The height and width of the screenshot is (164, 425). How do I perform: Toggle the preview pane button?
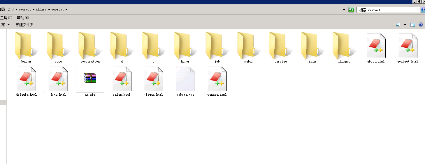(412, 25)
